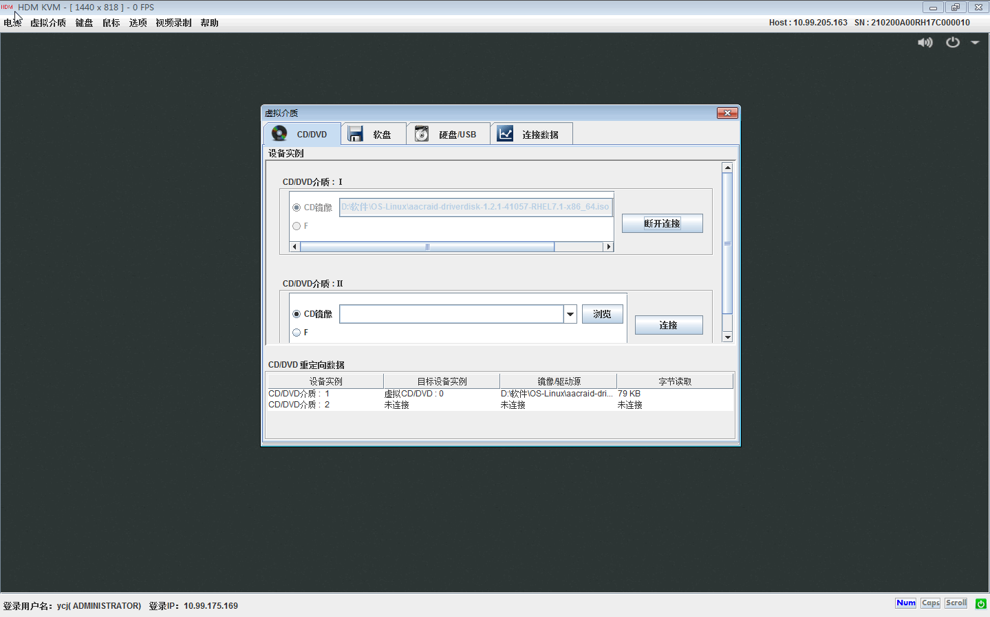
Task: Open the 电源 menu
Action: click(x=12, y=23)
